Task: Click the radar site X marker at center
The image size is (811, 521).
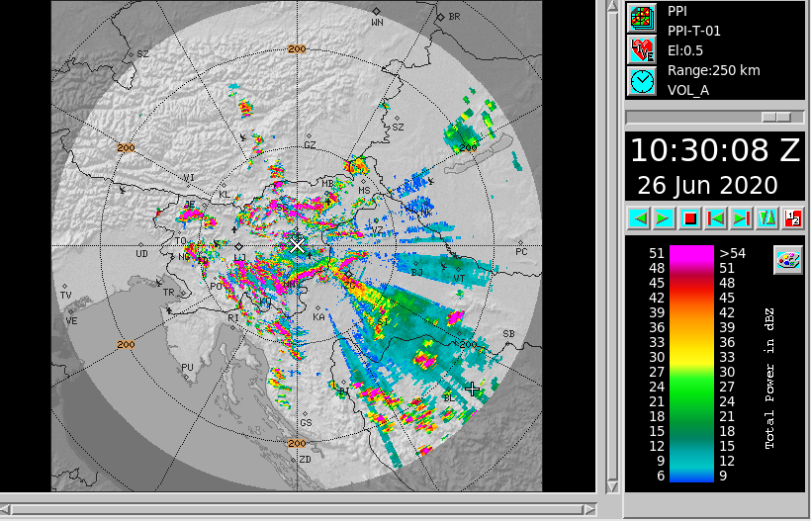Action: point(298,244)
